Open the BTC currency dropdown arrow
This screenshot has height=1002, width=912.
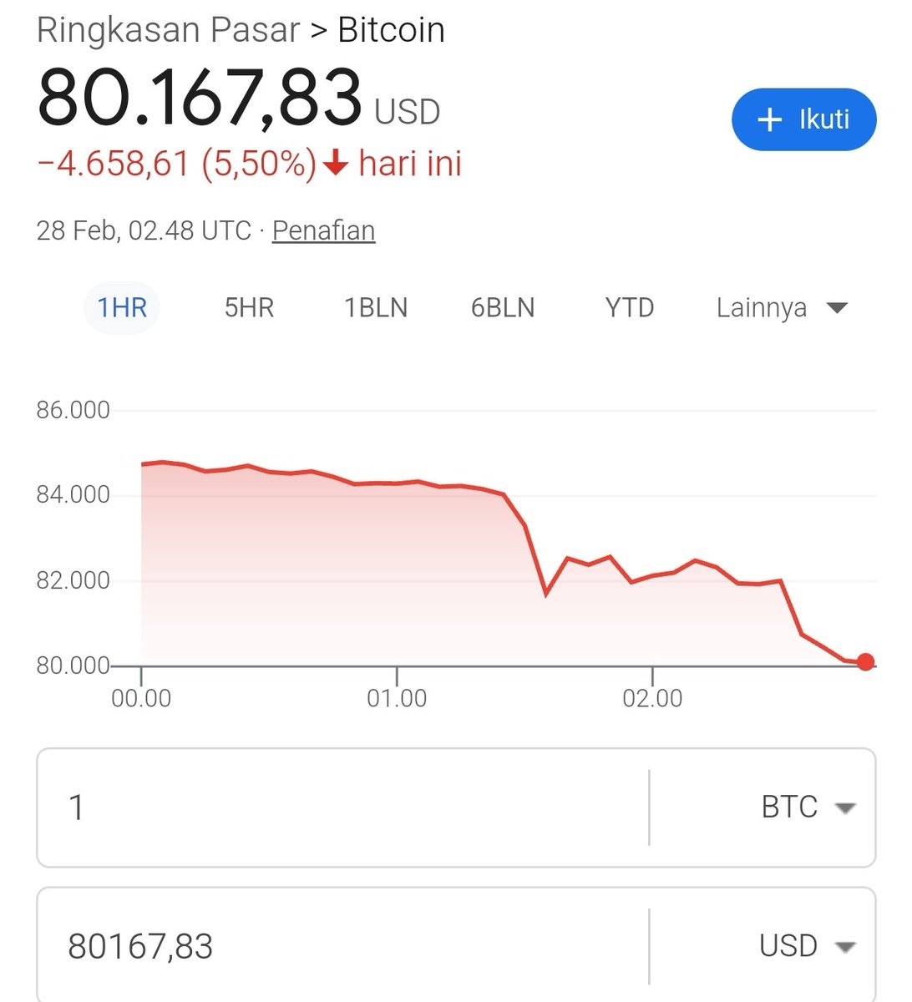point(845,808)
